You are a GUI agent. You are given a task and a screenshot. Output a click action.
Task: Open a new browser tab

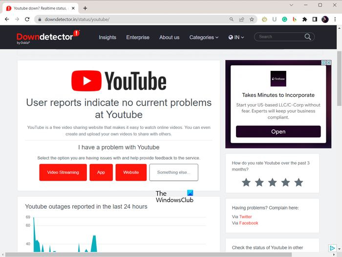[85, 8]
